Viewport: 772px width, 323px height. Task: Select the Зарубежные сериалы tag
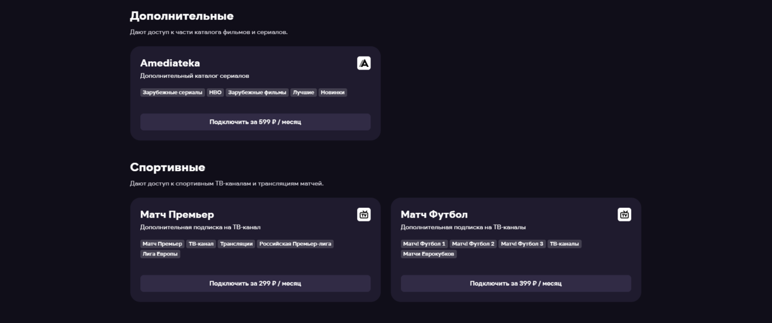click(x=172, y=93)
